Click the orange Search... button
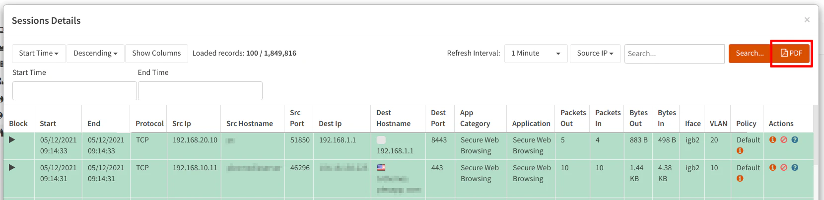Viewport: 824px width, 200px height. pos(750,53)
